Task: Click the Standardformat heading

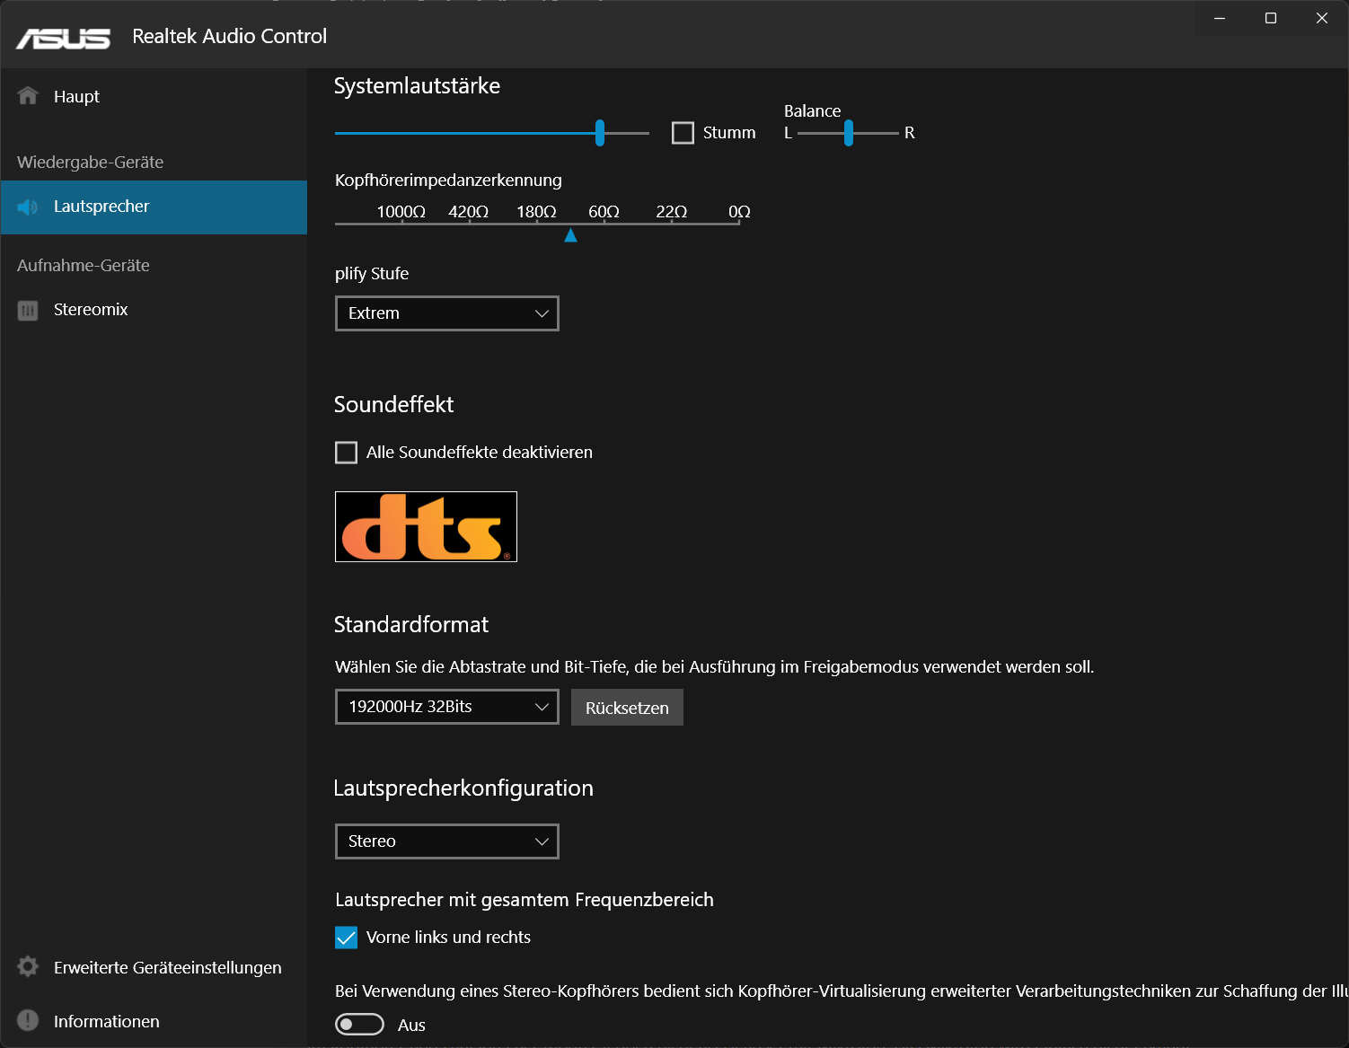Action: click(411, 625)
